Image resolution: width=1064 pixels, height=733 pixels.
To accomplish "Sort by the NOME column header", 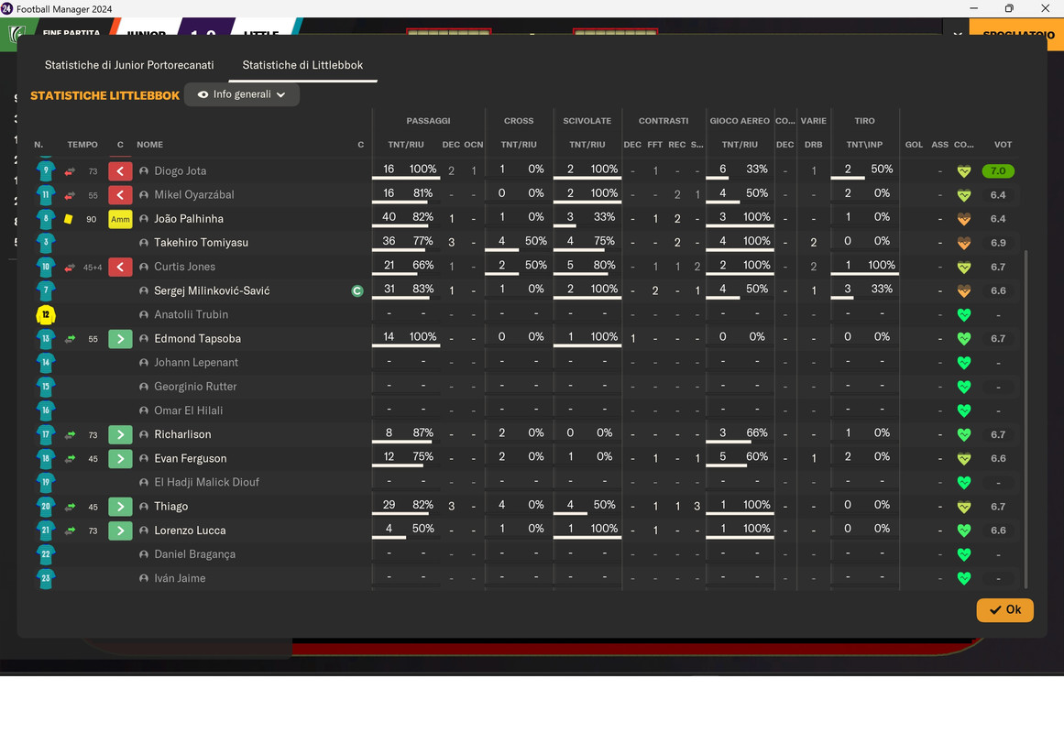I will coord(149,145).
